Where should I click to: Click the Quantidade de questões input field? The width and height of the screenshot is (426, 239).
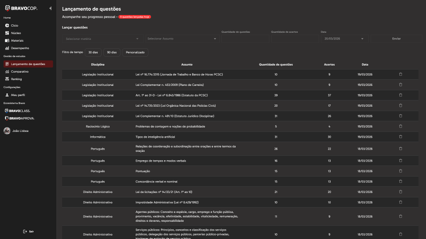pos(245,39)
